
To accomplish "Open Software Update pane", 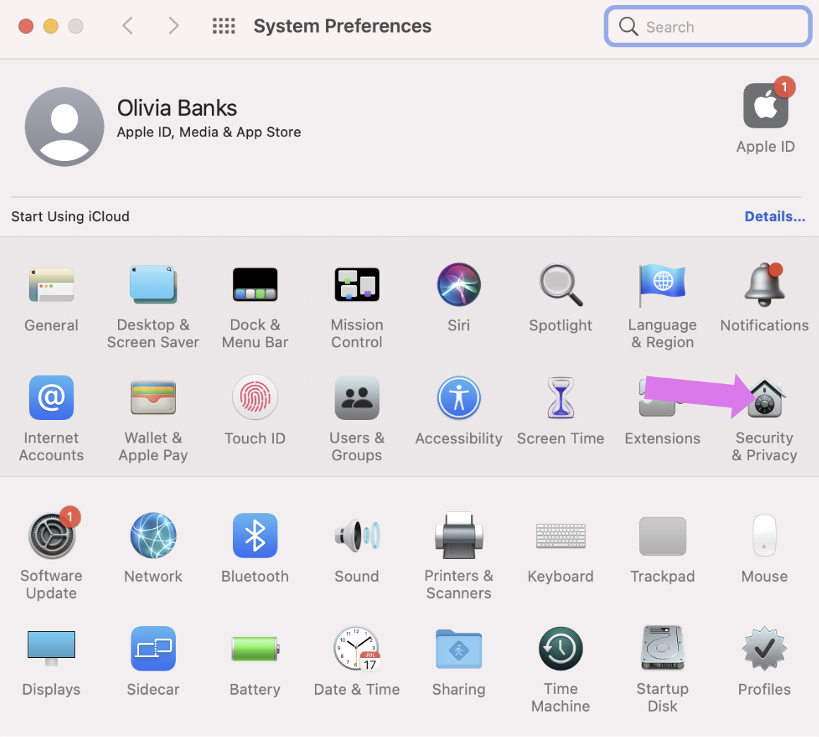I will point(51,535).
